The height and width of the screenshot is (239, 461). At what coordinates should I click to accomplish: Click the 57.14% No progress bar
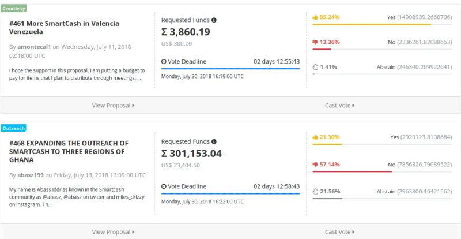382,171
